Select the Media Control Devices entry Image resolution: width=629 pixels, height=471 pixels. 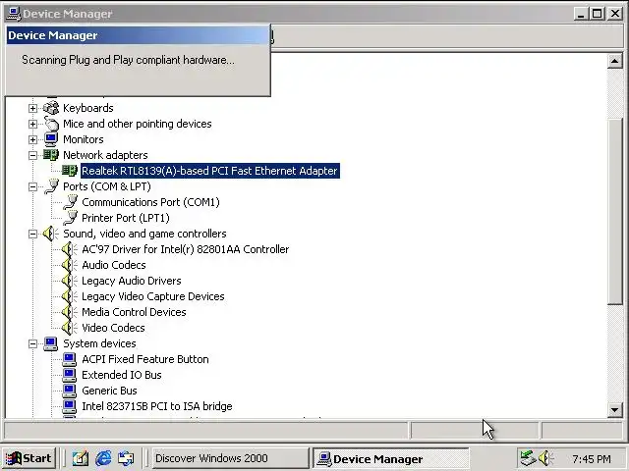(x=134, y=312)
